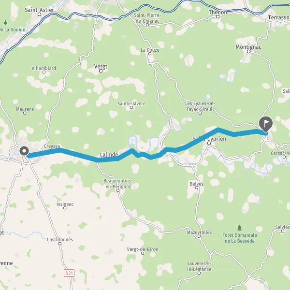
Task: Click the Castillonnès town label
Action: (x=60, y=240)
